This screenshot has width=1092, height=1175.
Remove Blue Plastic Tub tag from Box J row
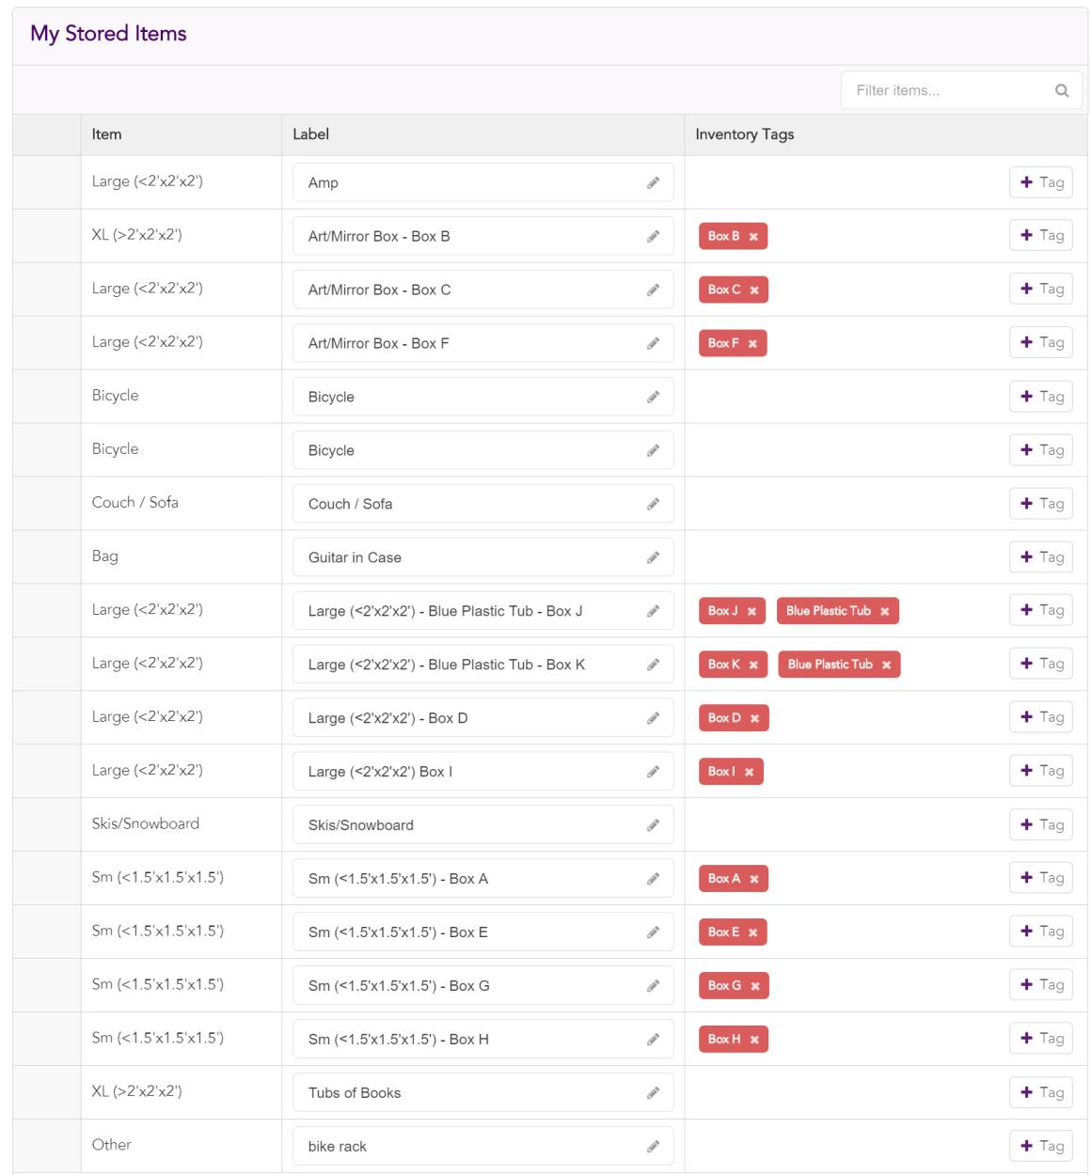pyautogui.click(x=884, y=611)
